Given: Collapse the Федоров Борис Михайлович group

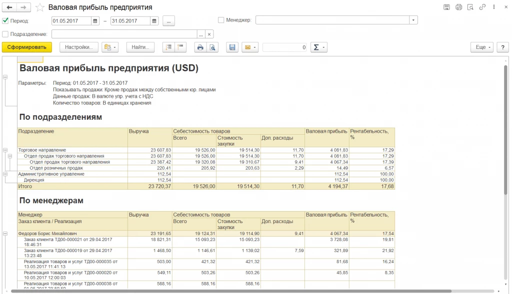Looking at the screenshot, I should pyautogui.click(x=5, y=234).
